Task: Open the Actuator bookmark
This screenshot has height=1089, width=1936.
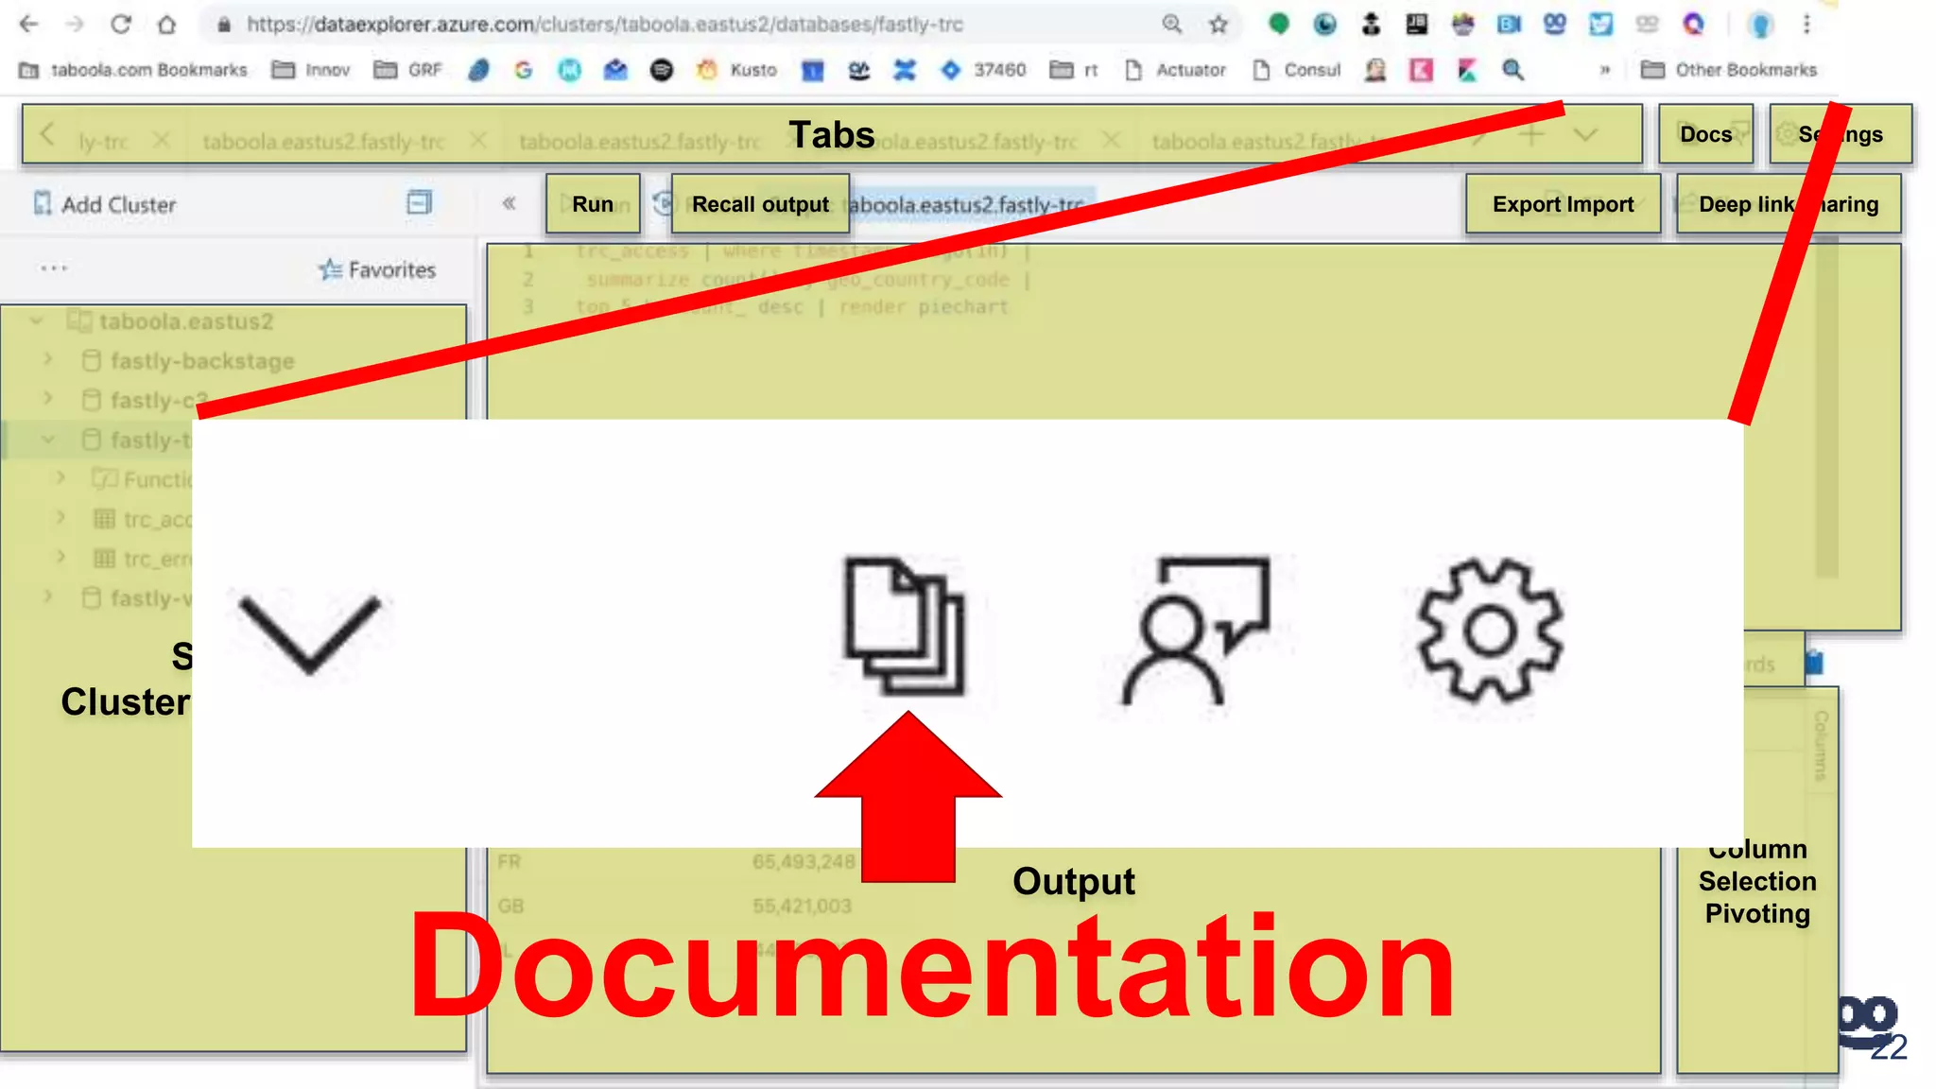Action: [1175, 70]
